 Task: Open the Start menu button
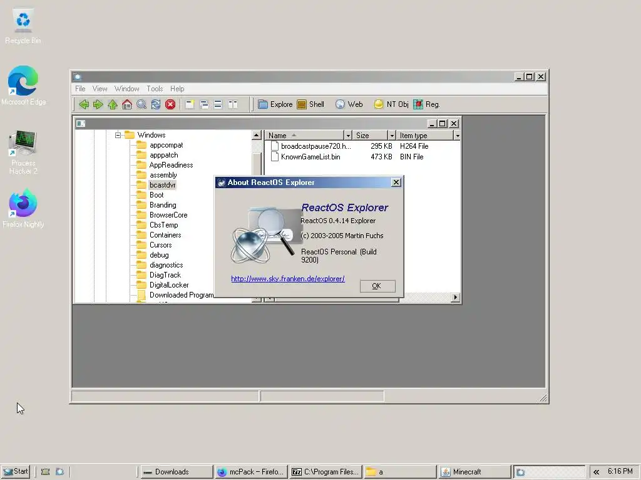tap(16, 472)
